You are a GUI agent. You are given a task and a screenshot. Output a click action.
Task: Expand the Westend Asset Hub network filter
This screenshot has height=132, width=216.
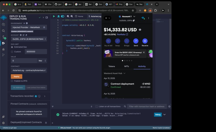pyautogui.click(x=114, y=73)
